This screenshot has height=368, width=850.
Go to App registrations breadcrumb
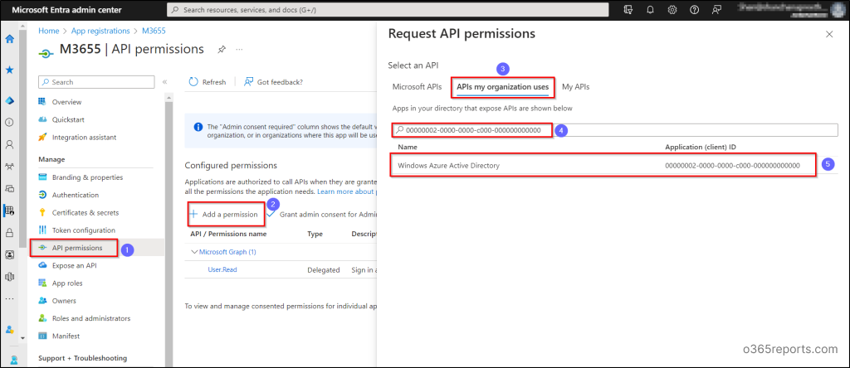point(100,31)
